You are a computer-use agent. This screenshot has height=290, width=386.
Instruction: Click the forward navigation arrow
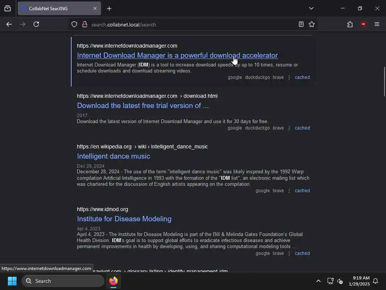pos(23,24)
